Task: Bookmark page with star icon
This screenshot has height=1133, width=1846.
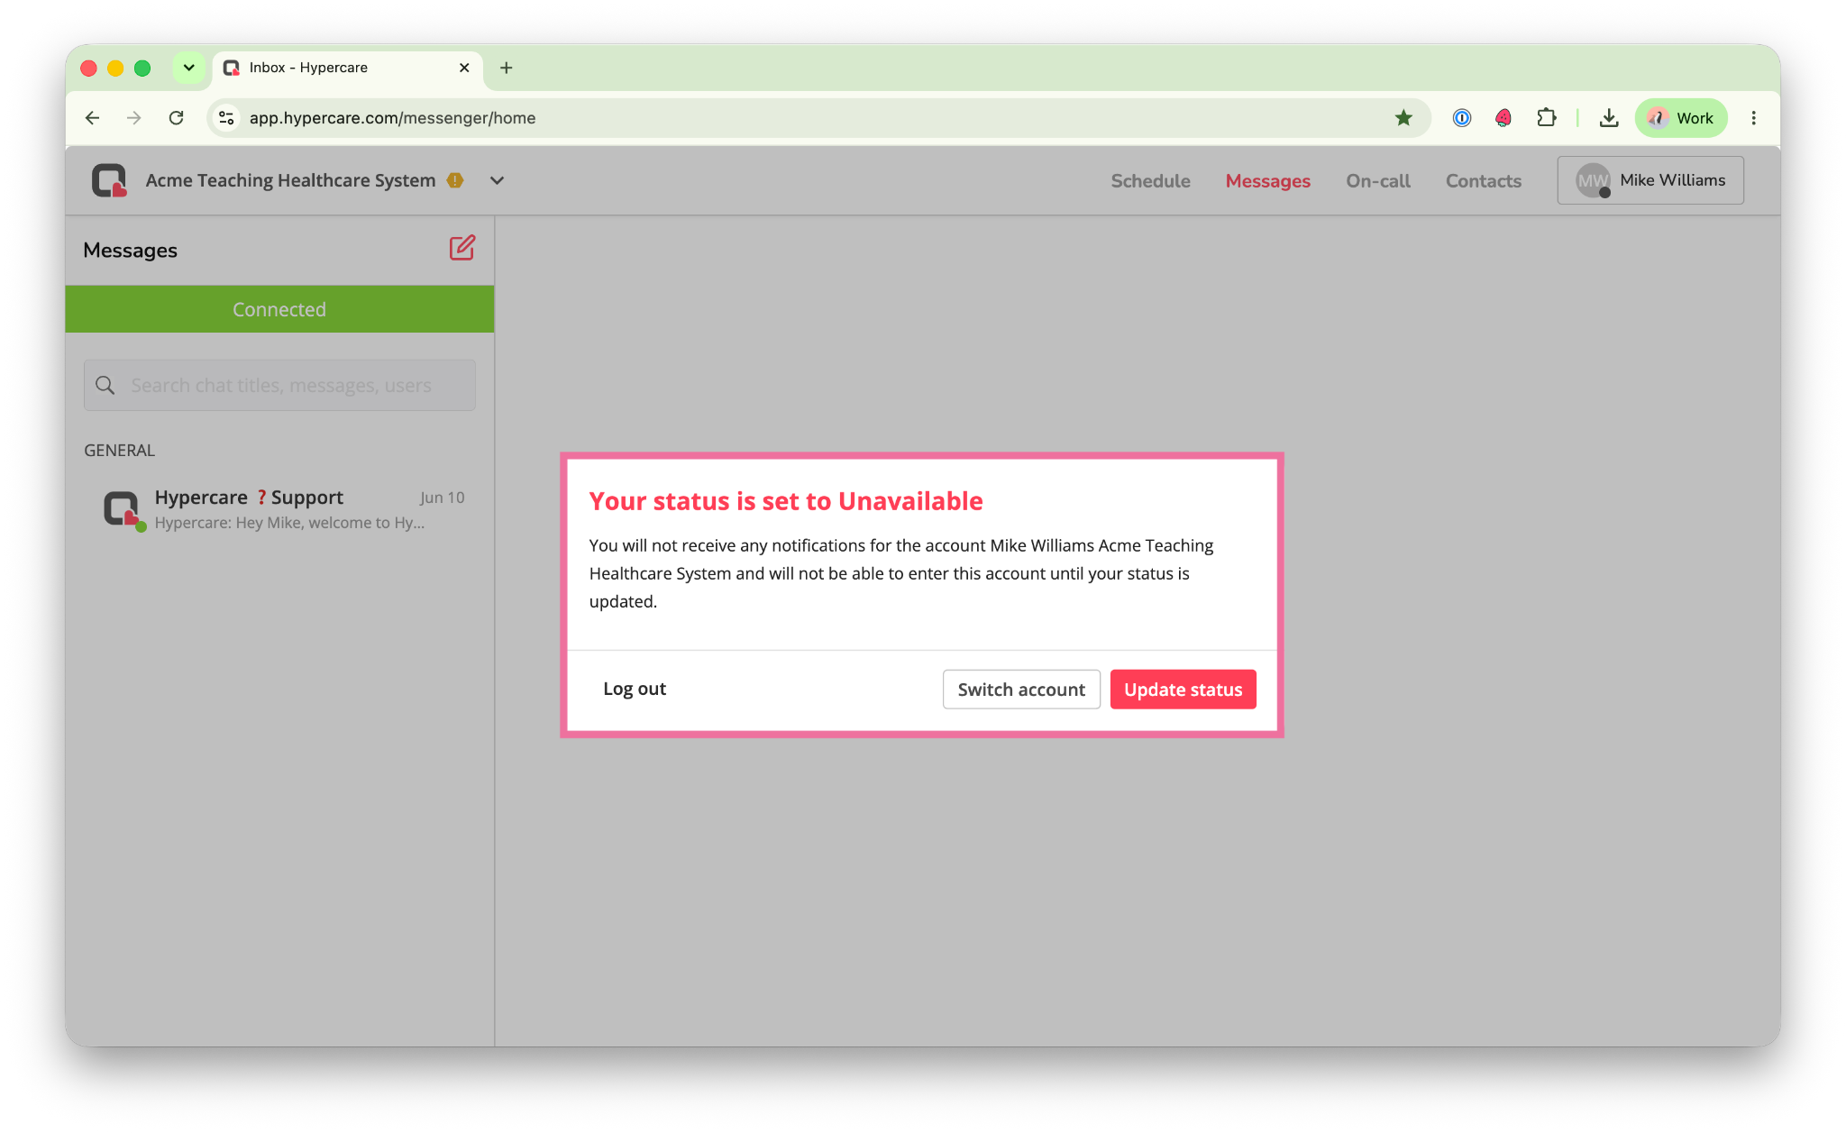Action: [x=1403, y=118]
